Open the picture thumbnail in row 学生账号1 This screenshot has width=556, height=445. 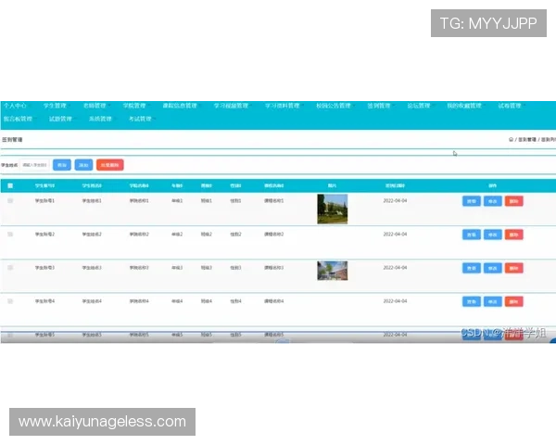point(332,208)
